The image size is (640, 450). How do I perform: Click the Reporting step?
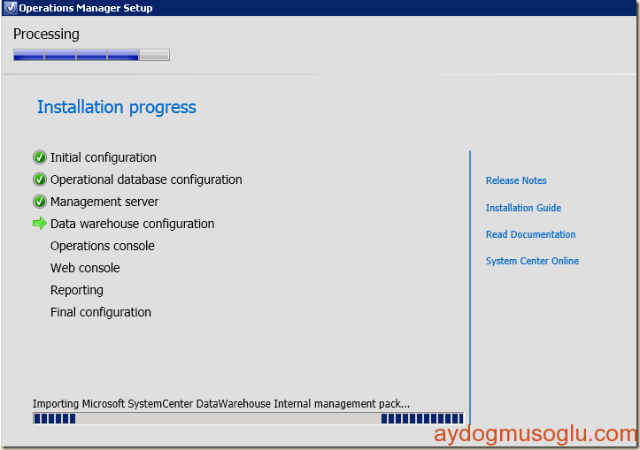coord(77,290)
